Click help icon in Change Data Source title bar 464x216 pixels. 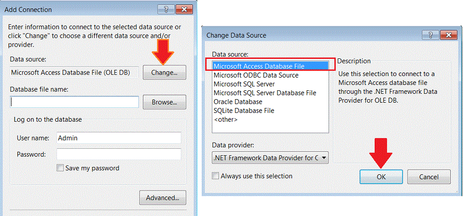pyautogui.click(x=431, y=35)
